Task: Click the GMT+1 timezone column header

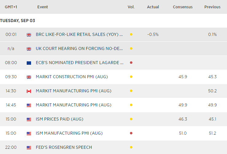Action: (11, 7)
